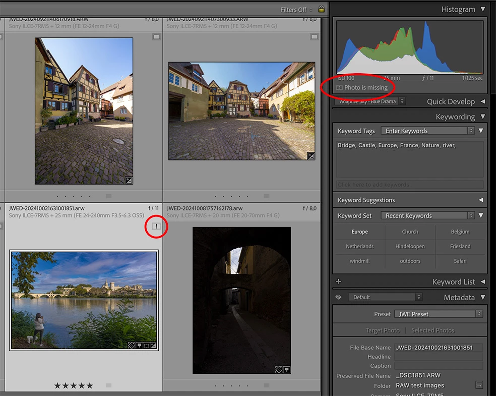Click the 'Click here to add keywords' field
Screen dimensions: 496x396
tap(410, 185)
